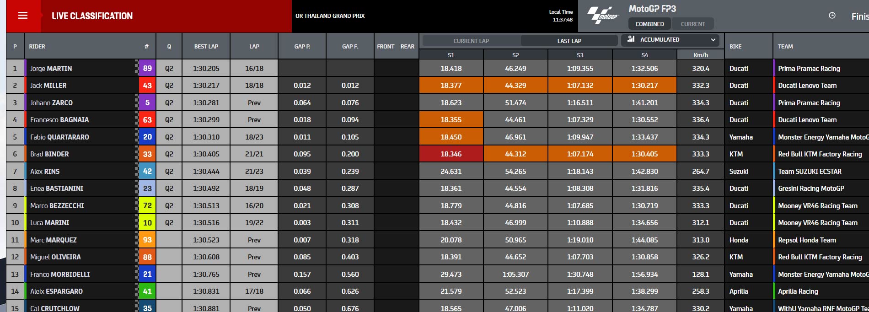
Task: Click the bar chart icon beside ACCUMULATED
Action: coord(631,39)
